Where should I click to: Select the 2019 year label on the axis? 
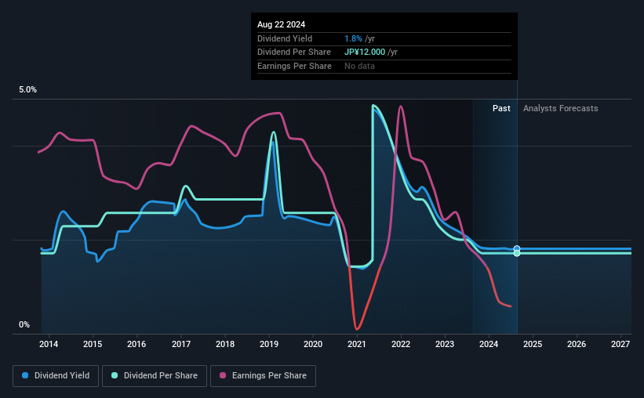coord(269,344)
